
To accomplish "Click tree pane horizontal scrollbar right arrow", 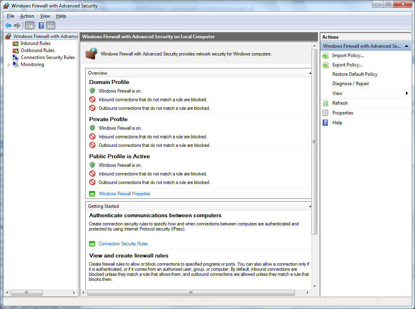I will pos(74,293).
